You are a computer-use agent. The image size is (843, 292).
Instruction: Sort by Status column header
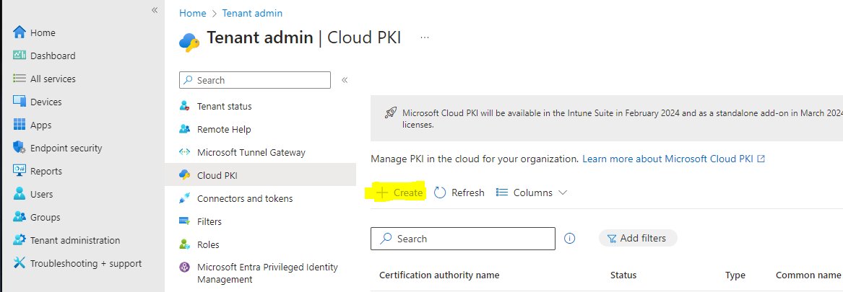(623, 275)
